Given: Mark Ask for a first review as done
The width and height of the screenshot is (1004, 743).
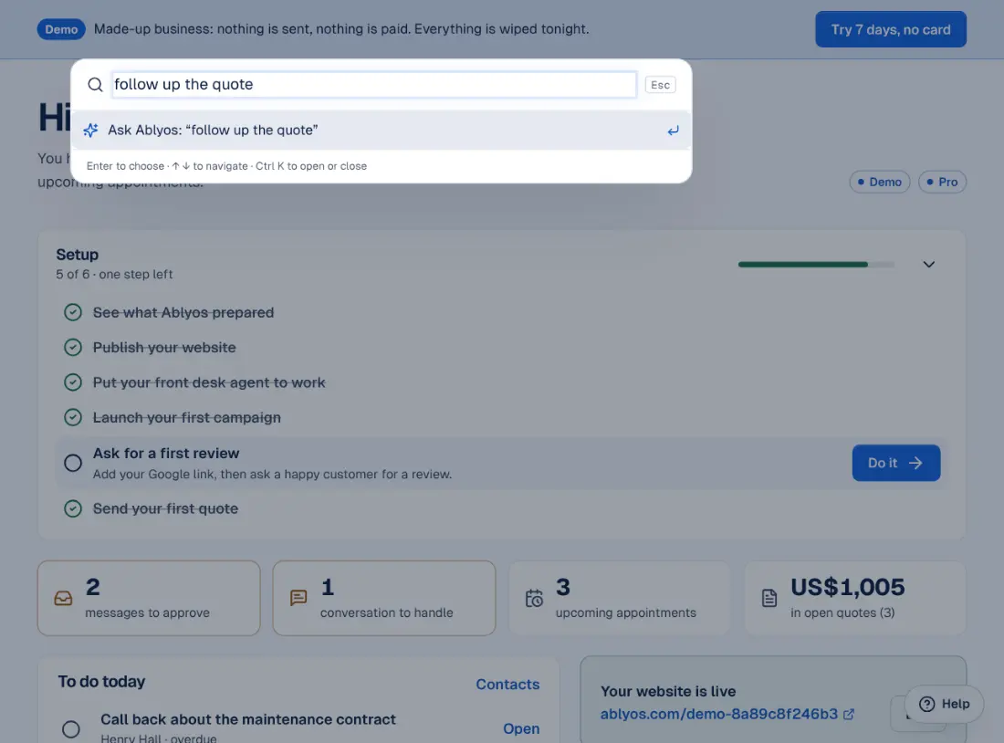Looking at the screenshot, I should (x=73, y=463).
